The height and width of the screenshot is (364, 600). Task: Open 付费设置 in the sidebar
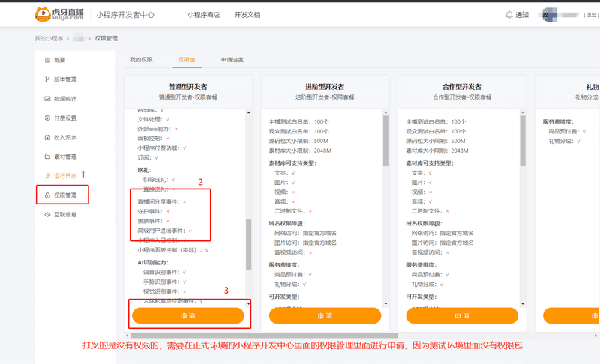point(65,118)
